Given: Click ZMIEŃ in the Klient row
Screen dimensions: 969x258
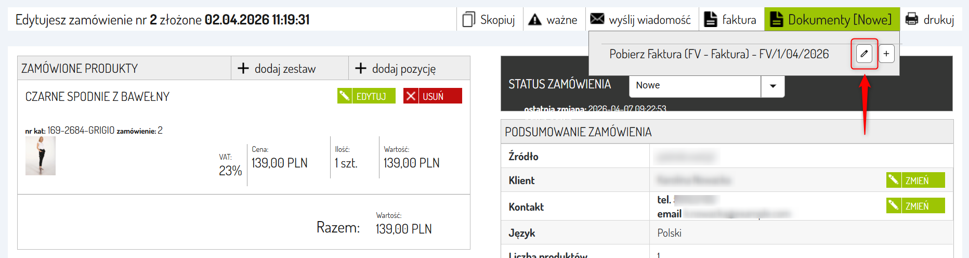Looking at the screenshot, I should [x=915, y=180].
